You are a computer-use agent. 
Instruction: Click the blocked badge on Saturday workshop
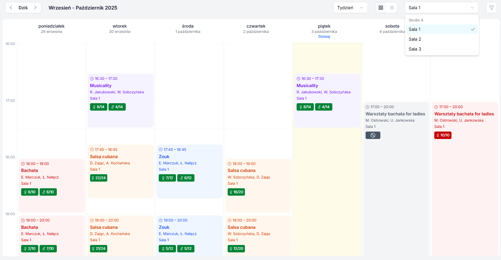point(373,135)
